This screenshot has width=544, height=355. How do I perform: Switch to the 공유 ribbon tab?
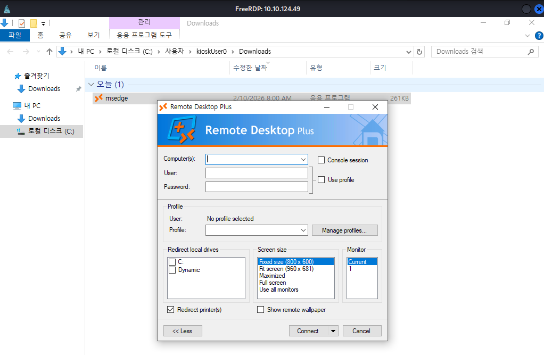(x=65, y=36)
